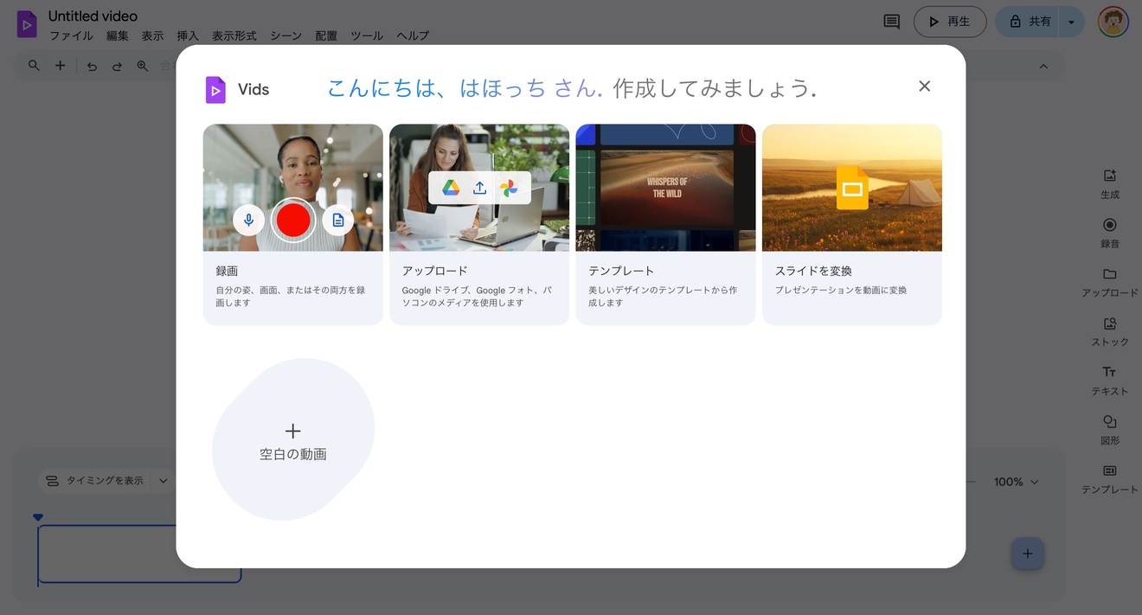This screenshot has height=615, width=1142.
Task: Open the テキスト sidebar tool
Action: tap(1110, 381)
